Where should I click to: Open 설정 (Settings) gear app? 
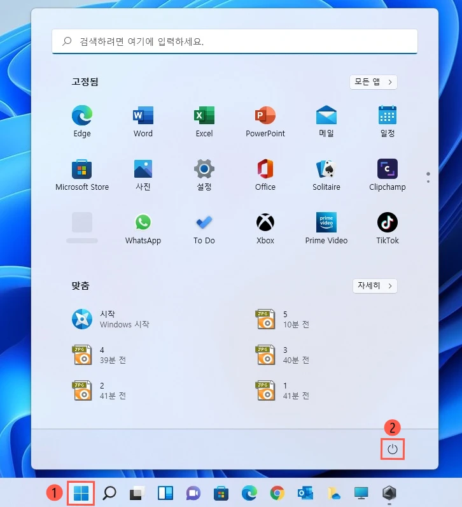click(204, 175)
